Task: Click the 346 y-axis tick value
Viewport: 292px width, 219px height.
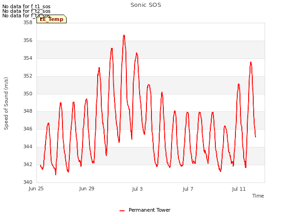Action: 28,129
